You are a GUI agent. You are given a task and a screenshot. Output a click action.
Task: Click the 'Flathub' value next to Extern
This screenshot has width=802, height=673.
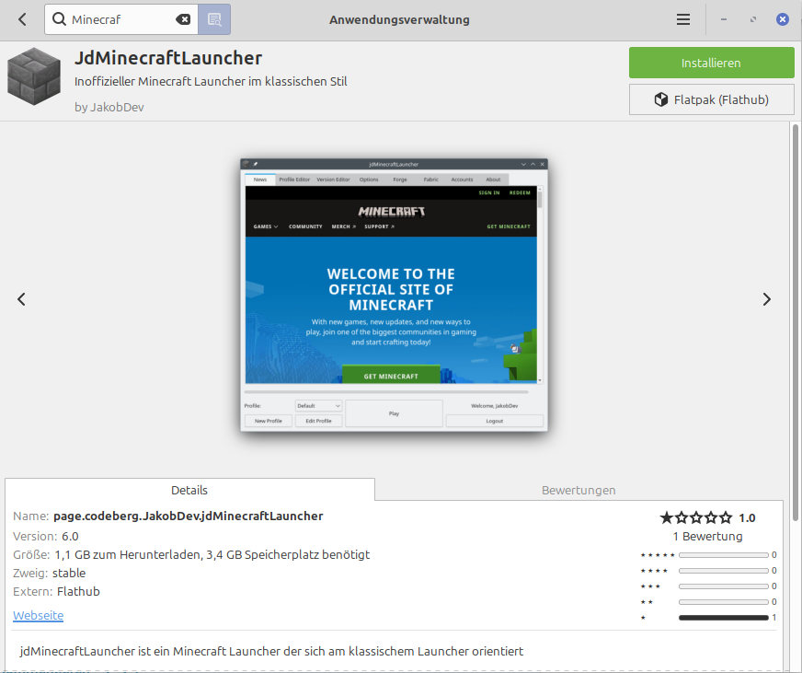click(x=78, y=592)
